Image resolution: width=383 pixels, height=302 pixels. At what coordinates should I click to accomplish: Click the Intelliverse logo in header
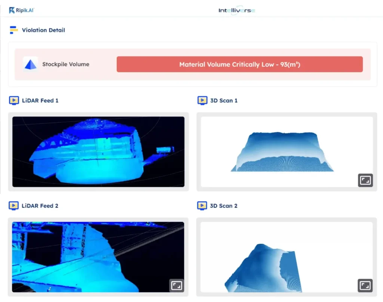coord(237,10)
